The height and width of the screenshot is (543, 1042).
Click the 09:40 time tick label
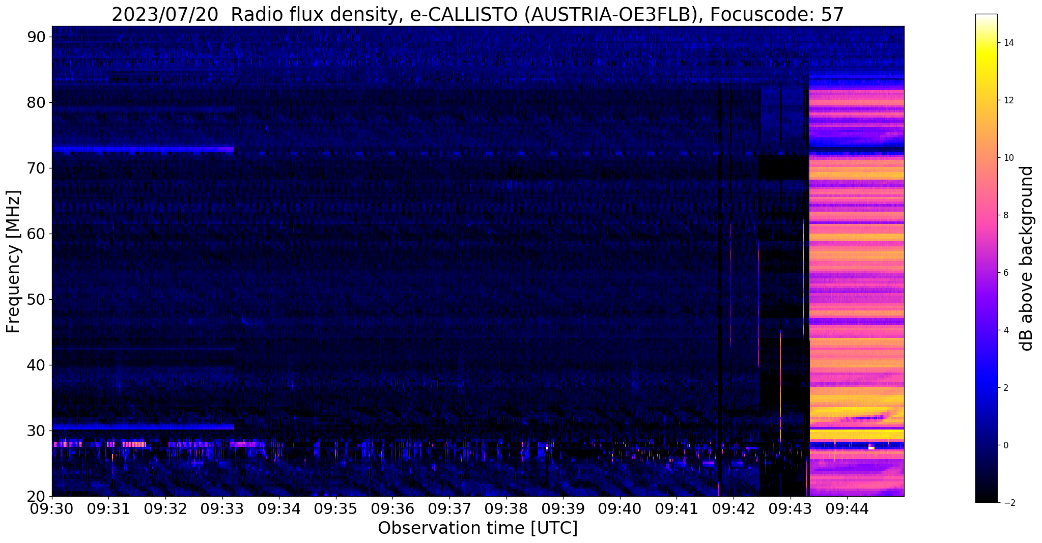[x=620, y=508]
